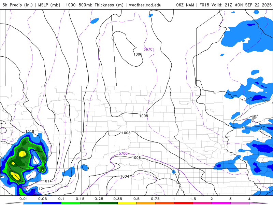
Task: Click the 1012 isobar label
Action: click(39, 189)
